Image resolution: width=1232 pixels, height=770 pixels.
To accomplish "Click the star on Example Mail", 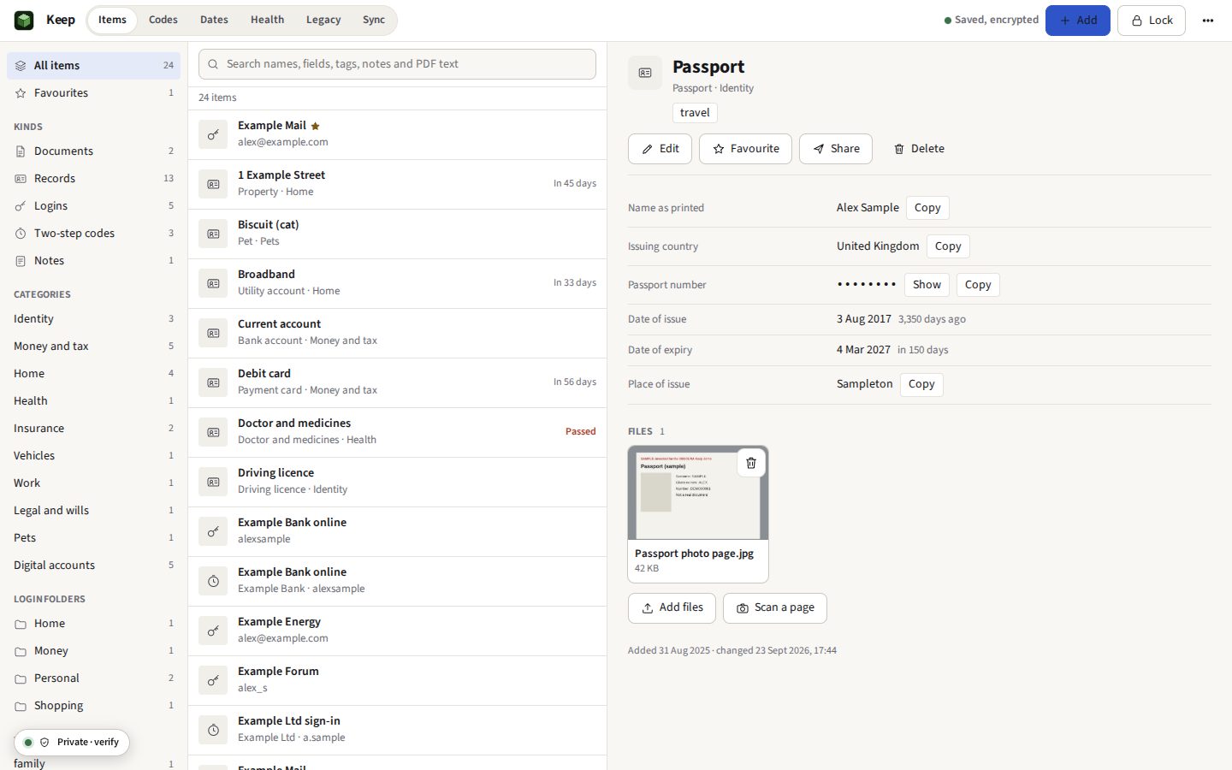I will (x=315, y=126).
